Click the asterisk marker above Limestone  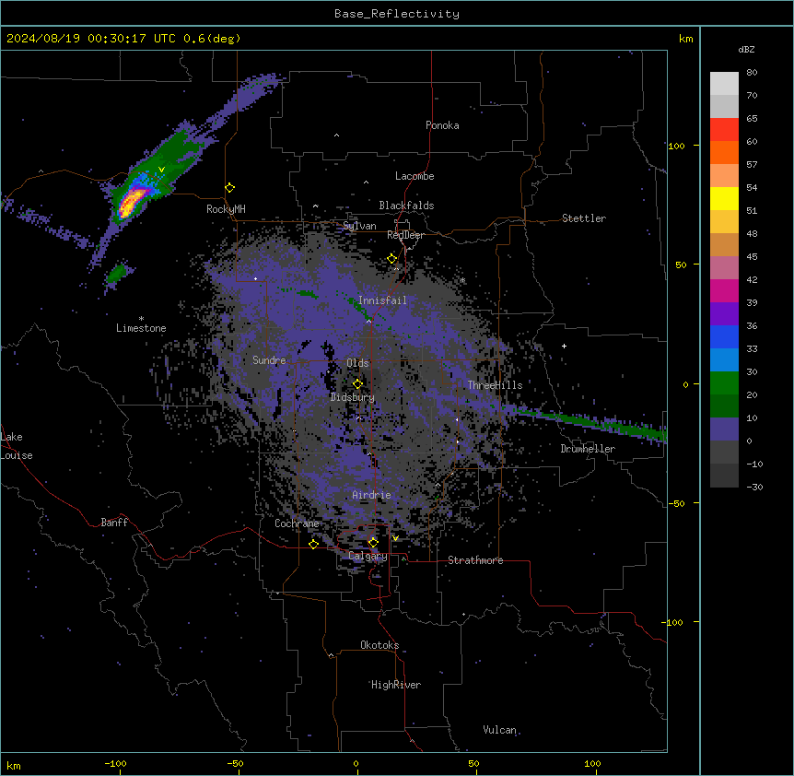pos(141,319)
